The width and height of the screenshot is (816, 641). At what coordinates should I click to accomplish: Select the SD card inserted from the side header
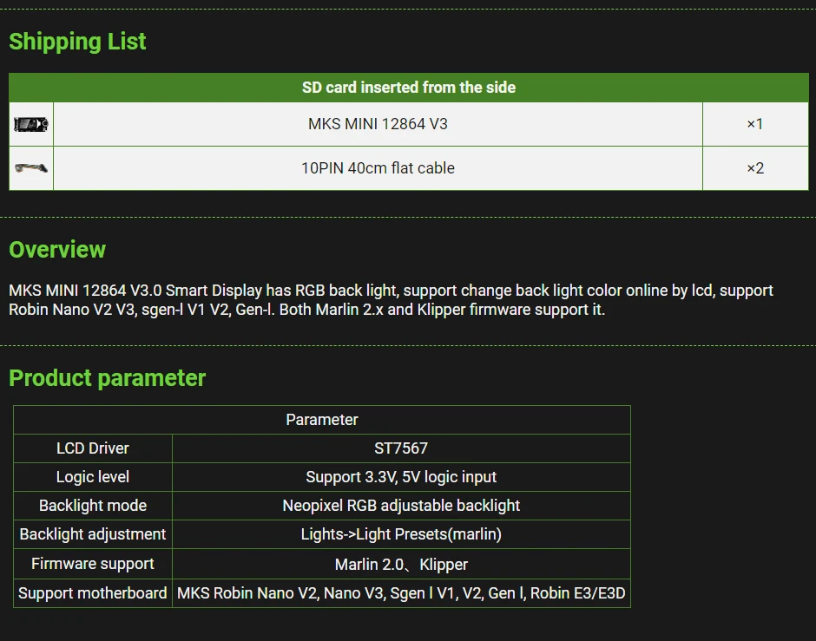(x=408, y=88)
